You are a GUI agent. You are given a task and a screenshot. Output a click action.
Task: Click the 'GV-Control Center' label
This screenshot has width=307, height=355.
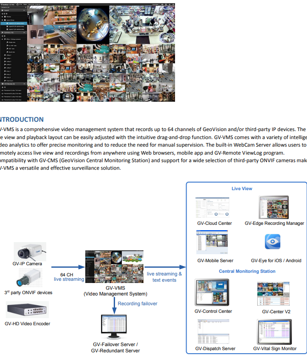tap(213, 311)
